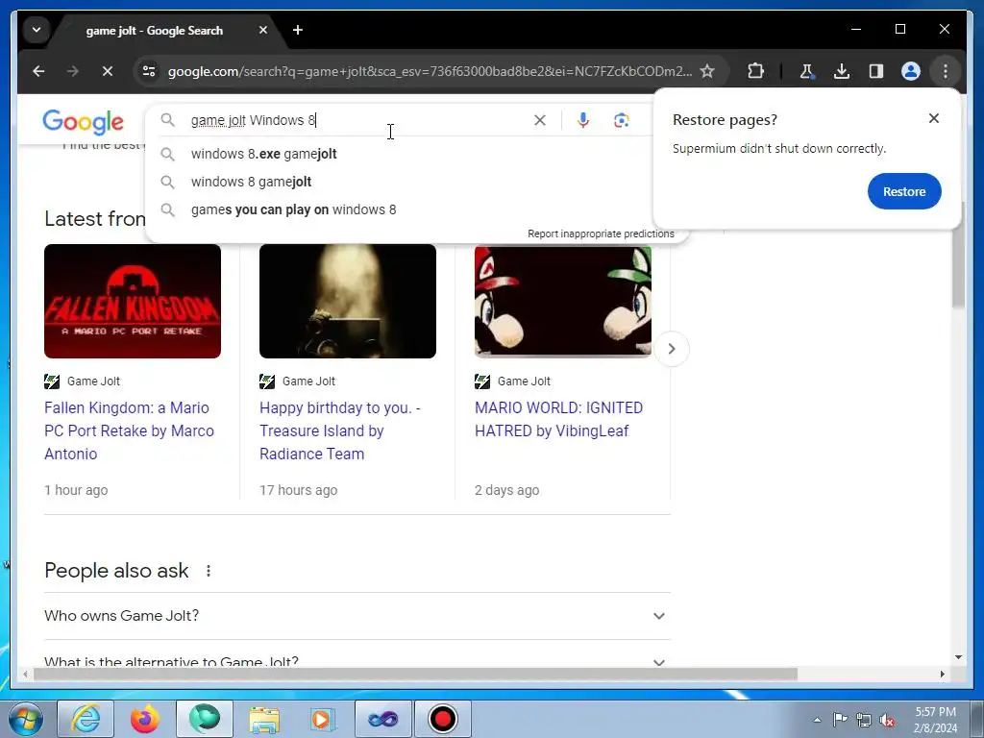Screen dimensions: 984x738
Task: Choose suggestion games you can play on windows 8
Action: tap(293, 209)
